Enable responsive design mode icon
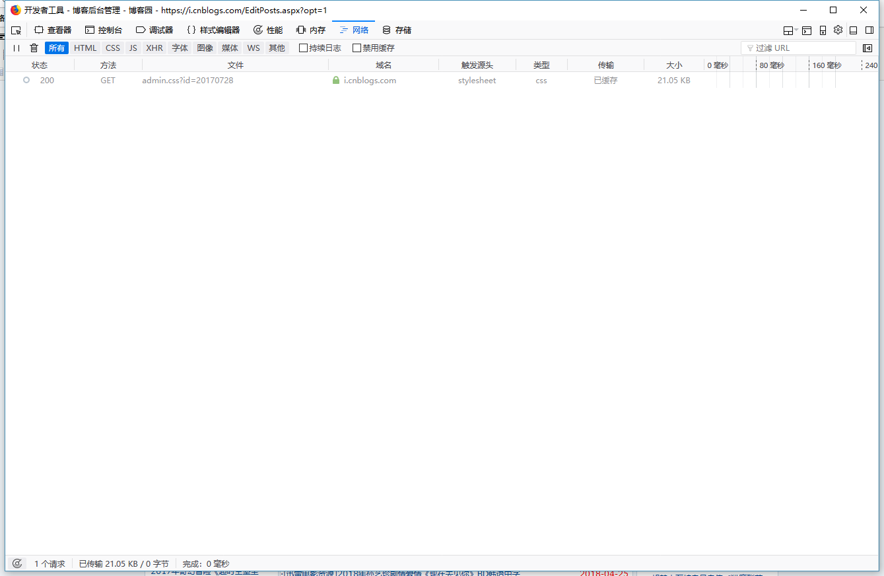This screenshot has width=884, height=576. coord(823,30)
